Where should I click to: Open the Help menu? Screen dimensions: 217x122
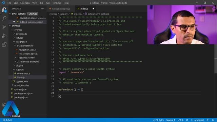pyautogui.click(x=66, y=3)
